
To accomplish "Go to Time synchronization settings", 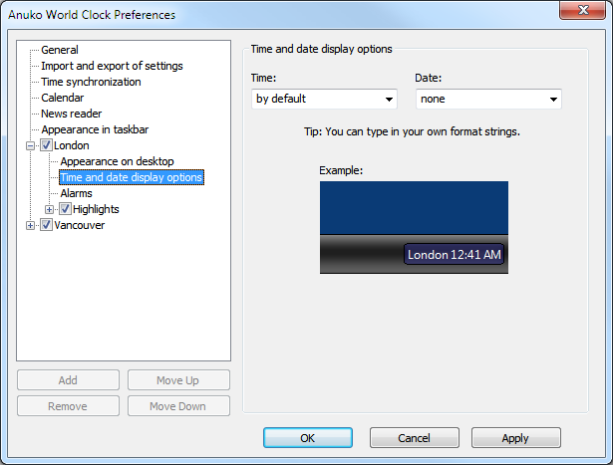I will (91, 82).
